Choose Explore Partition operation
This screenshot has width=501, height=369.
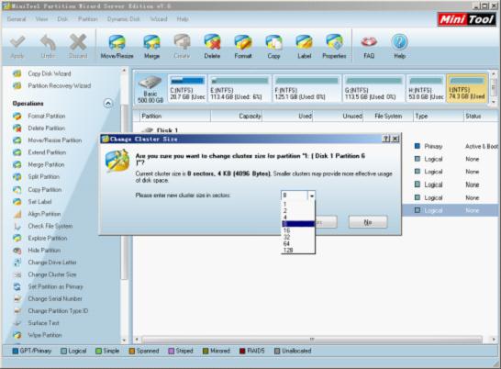tap(48, 239)
